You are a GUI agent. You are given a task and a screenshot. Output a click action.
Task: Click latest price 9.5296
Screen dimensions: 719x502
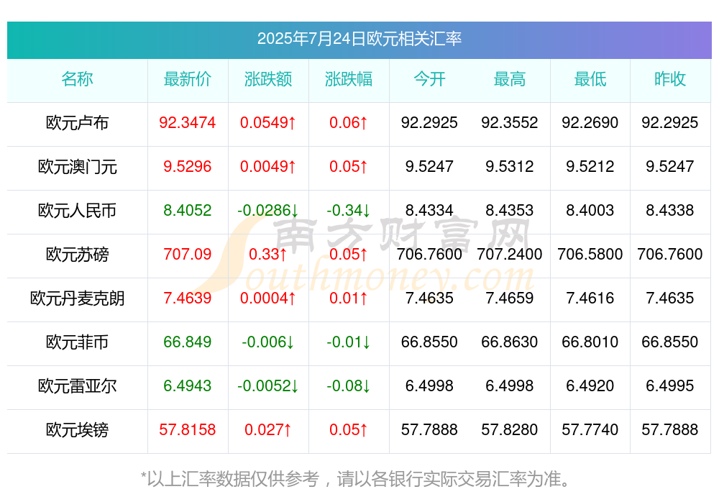[188, 166]
